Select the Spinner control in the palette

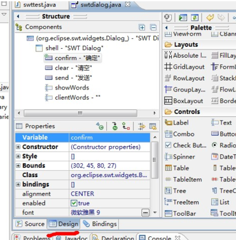pyautogui.click(x=179, y=157)
